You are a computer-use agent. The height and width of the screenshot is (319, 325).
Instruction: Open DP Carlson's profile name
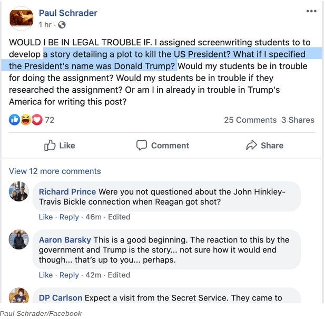coord(61,298)
